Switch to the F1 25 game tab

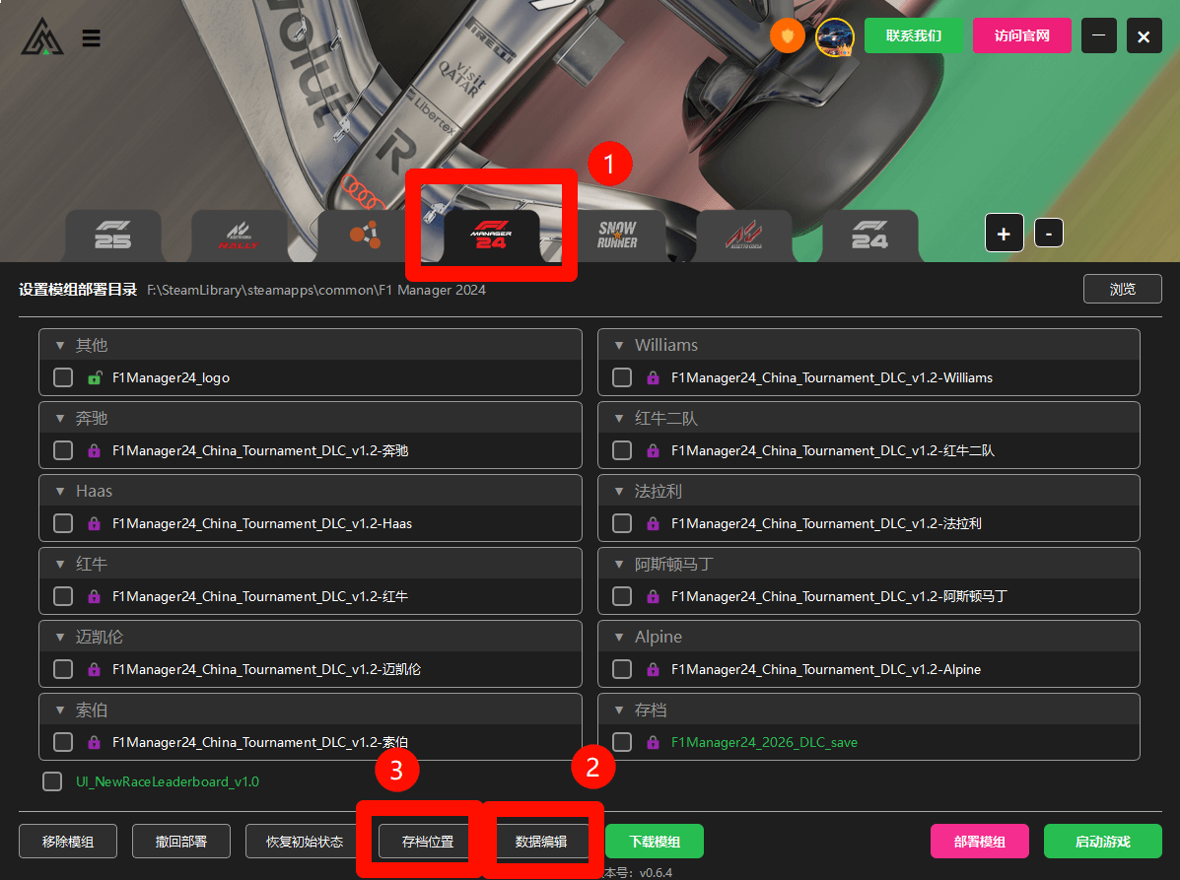(x=113, y=236)
